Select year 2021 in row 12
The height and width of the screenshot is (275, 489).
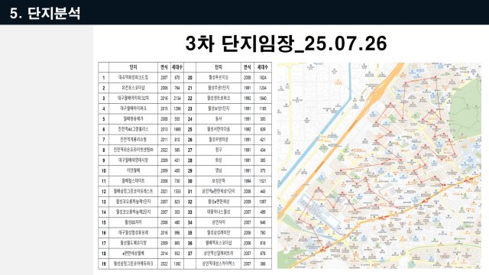(x=164, y=192)
